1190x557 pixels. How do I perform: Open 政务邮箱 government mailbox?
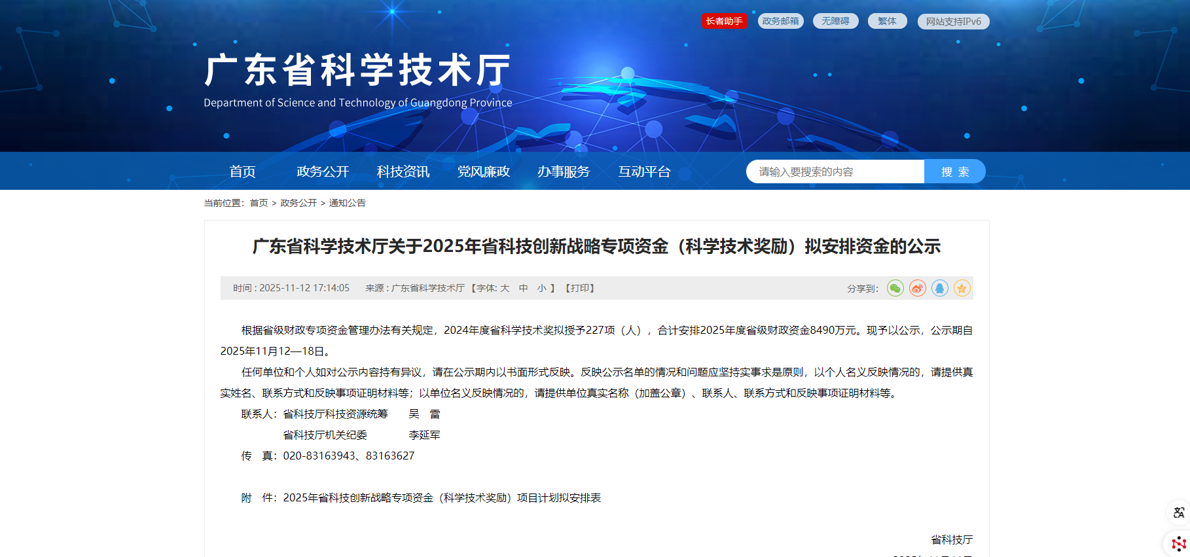tap(780, 21)
